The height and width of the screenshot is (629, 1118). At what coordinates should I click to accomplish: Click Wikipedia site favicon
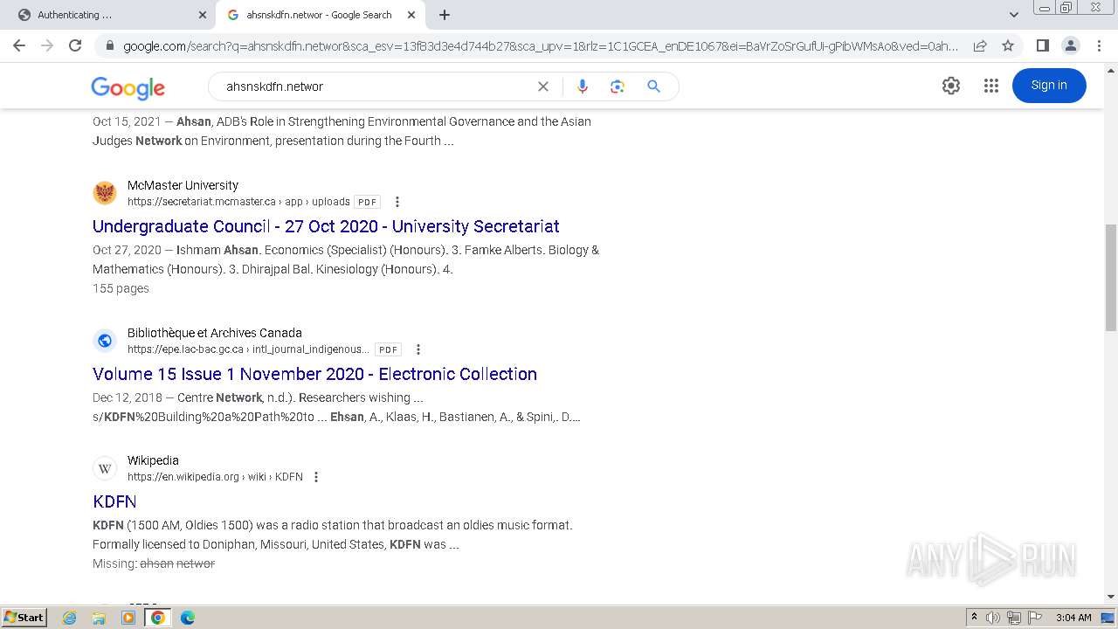click(x=105, y=468)
